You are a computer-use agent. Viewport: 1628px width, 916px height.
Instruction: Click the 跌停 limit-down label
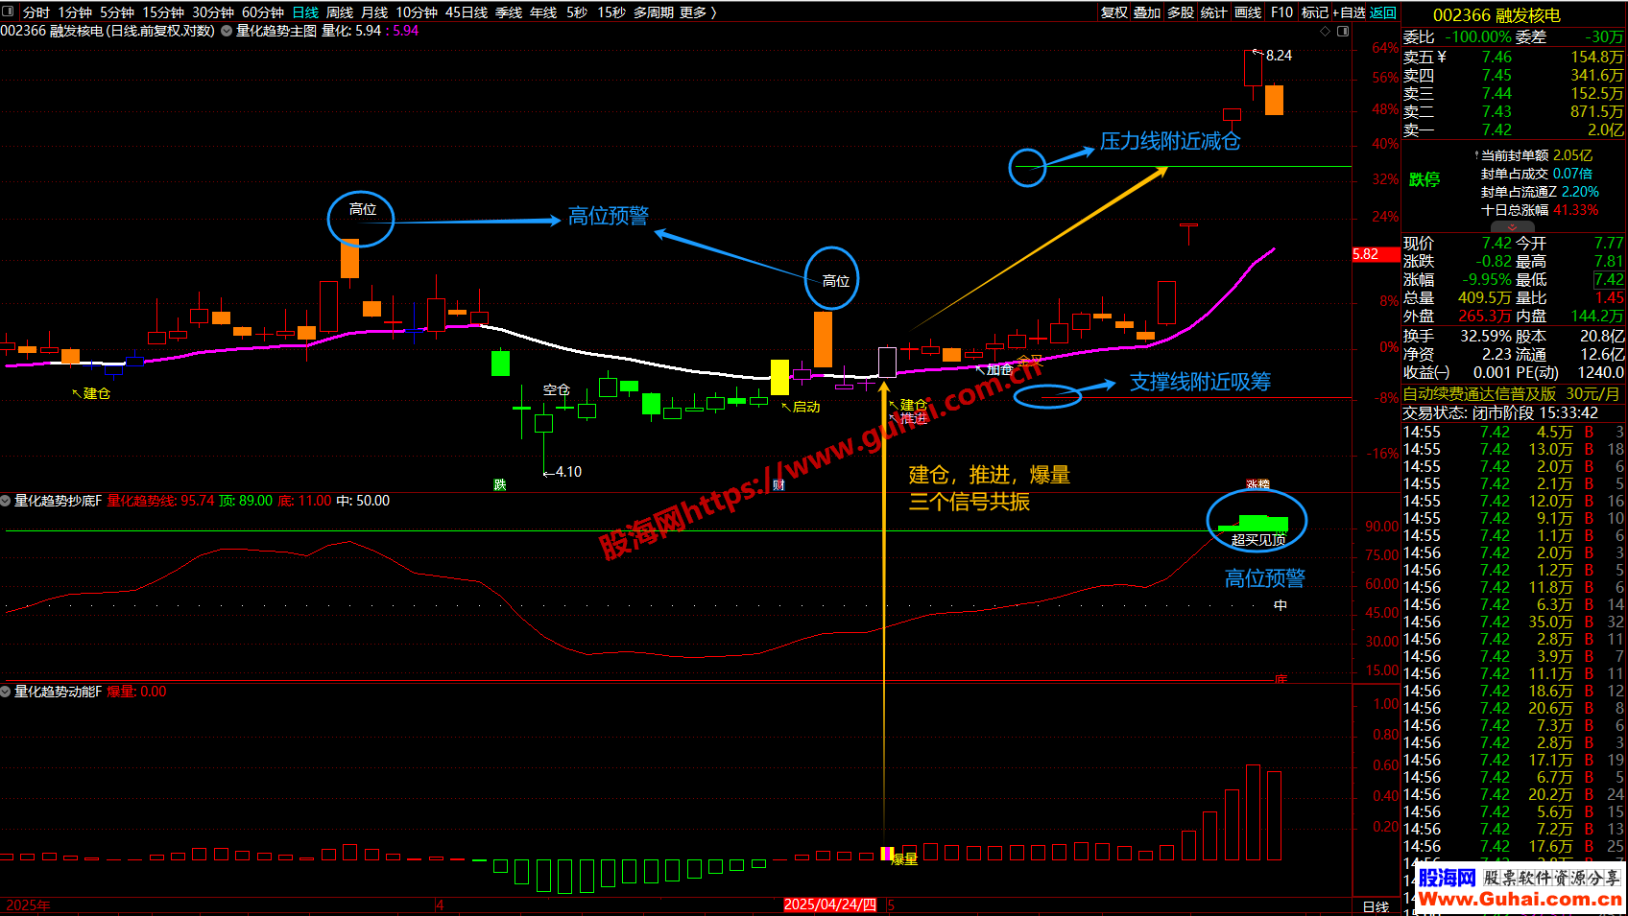1424,179
